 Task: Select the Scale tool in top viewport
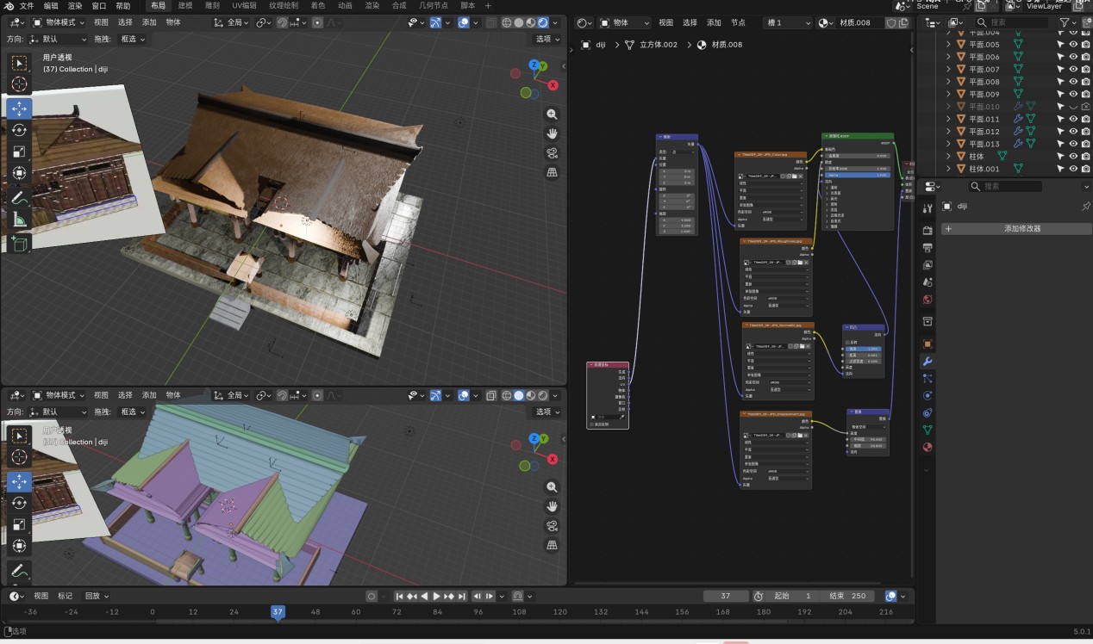pos(19,152)
